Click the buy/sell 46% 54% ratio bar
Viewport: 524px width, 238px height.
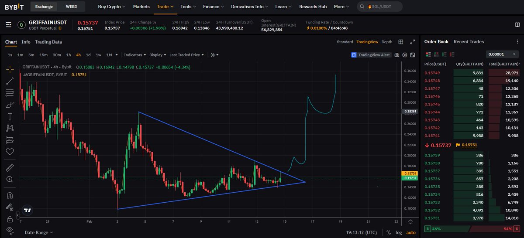click(472, 228)
